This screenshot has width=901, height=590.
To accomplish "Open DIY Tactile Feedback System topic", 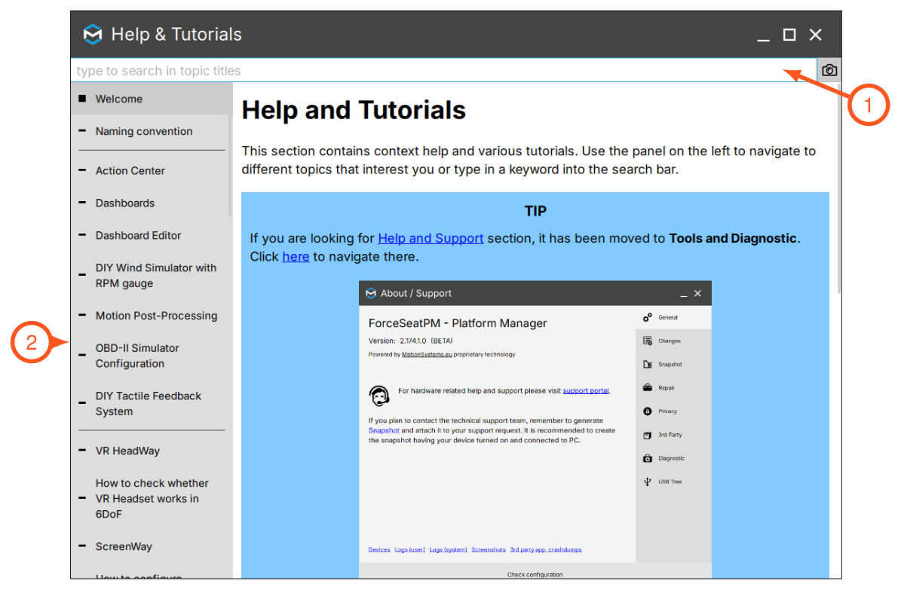I will point(152,403).
